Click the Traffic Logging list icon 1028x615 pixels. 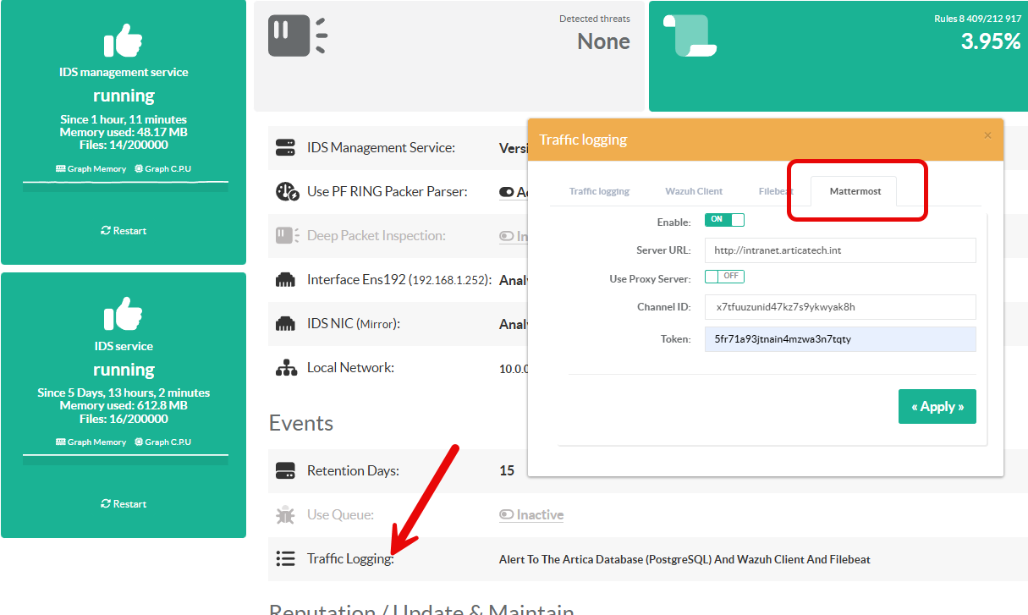286,559
